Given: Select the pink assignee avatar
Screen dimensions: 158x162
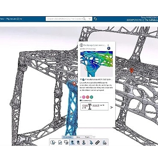Looking at the screenshot, I should (84, 97).
